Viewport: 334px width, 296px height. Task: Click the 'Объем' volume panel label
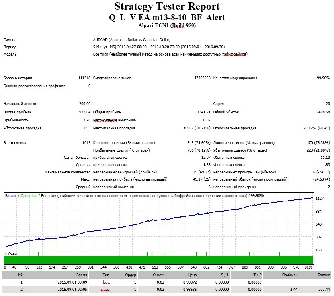[x=11, y=254]
